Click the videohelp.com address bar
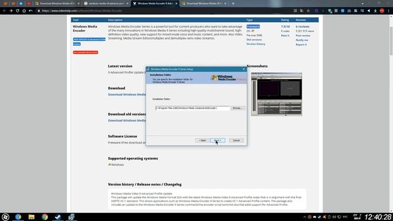 (x=163, y=11)
